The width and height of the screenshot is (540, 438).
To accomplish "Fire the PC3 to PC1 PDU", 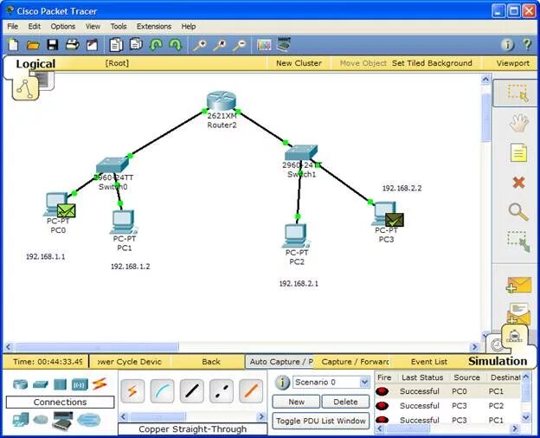I will [x=382, y=420].
